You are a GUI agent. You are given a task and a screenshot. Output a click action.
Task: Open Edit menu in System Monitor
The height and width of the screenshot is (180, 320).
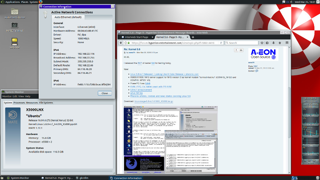15,96
